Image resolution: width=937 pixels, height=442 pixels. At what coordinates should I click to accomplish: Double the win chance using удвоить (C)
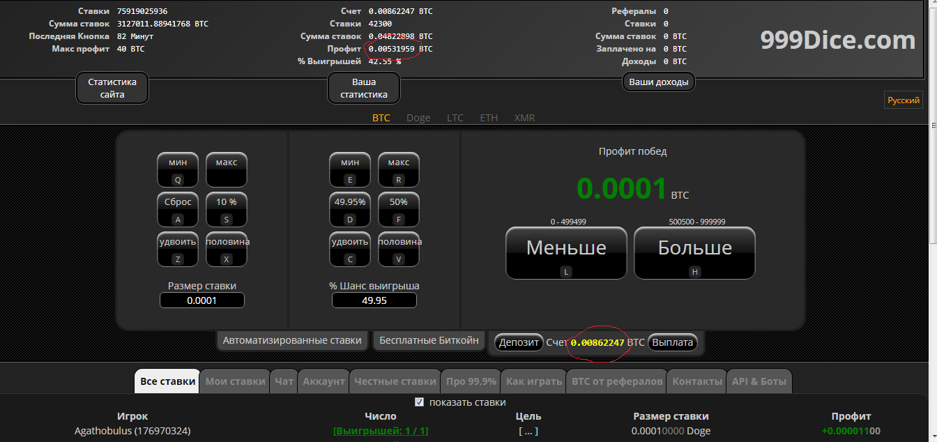tap(350, 250)
